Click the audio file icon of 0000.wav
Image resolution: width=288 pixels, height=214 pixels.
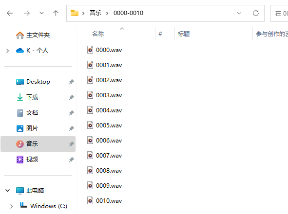pyautogui.click(x=90, y=50)
